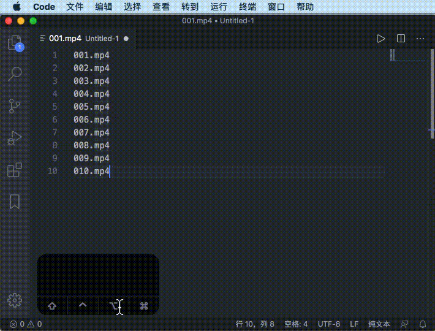Select the 001.mp4 Untitled-1 tab

tap(83, 39)
